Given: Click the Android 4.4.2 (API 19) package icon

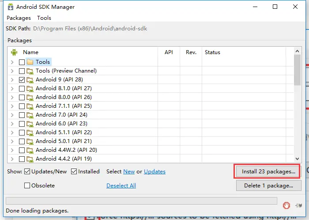Looking at the screenshot, I should (30, 159).
